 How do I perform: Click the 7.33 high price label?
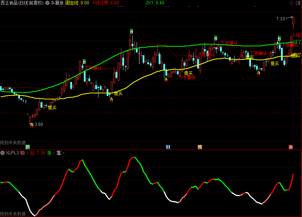[280, 19]
